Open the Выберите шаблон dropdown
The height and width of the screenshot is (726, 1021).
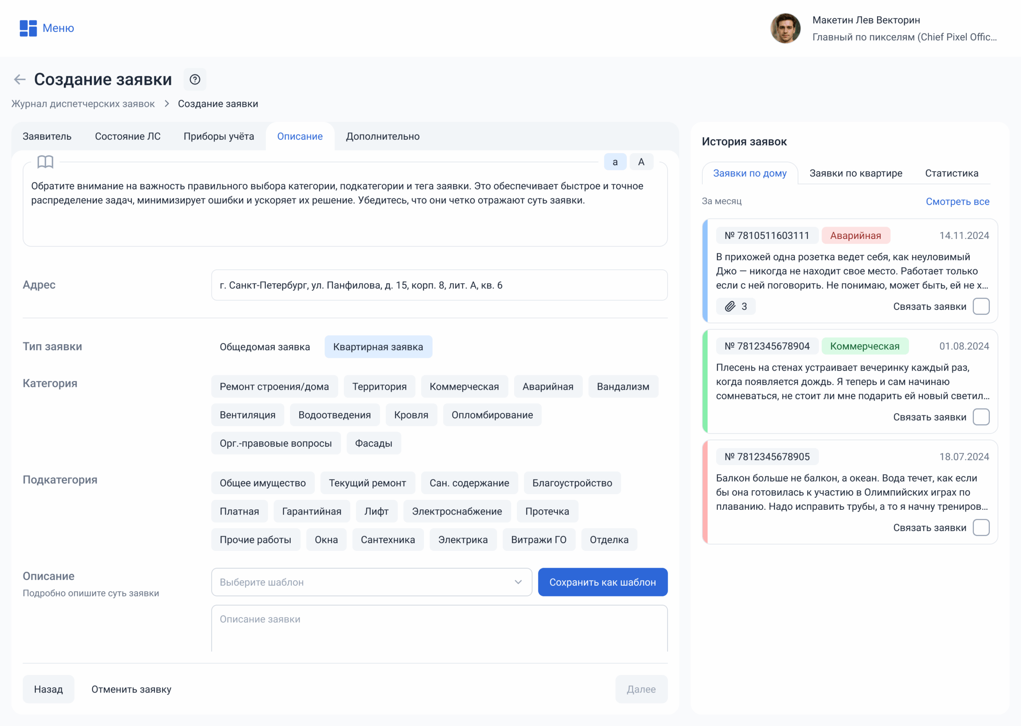(x=371, y=582)
